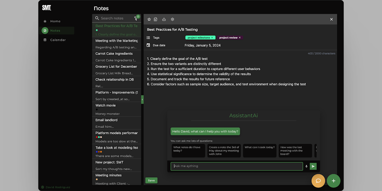
Task: Click the microphone icon in assistant chat
Action: click(x=307, y=166)
